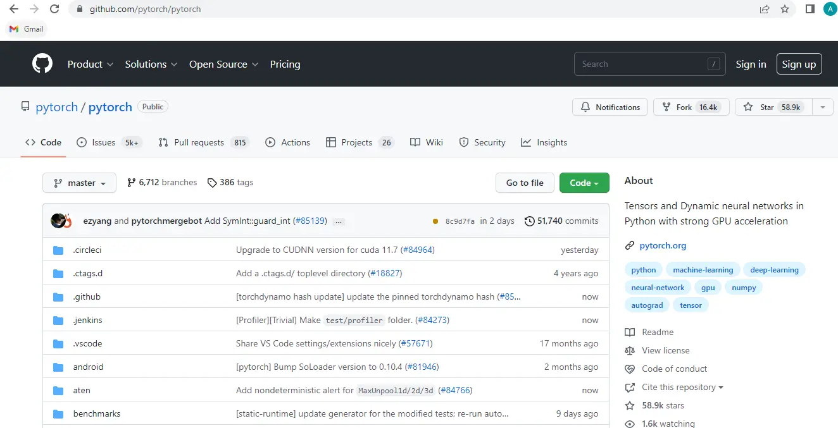Expand the Star list dropdown arrow
This screenshot has width=838, height=428.
pyautogui.click(x=822, y=107)
